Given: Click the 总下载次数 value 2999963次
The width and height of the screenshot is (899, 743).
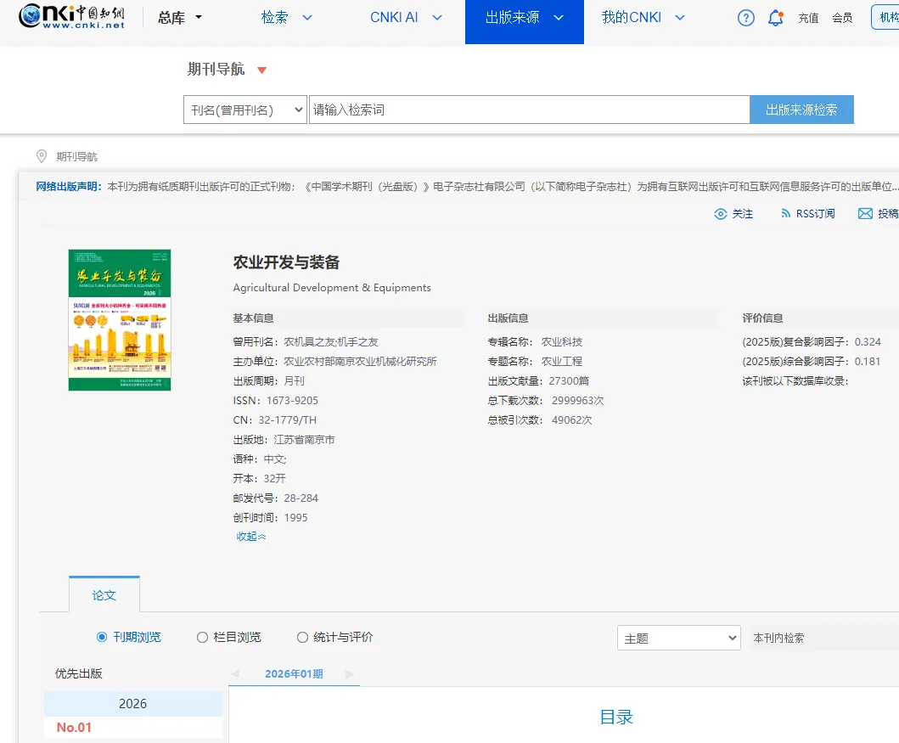Looking at the screenshot, I should pos(577,400).
